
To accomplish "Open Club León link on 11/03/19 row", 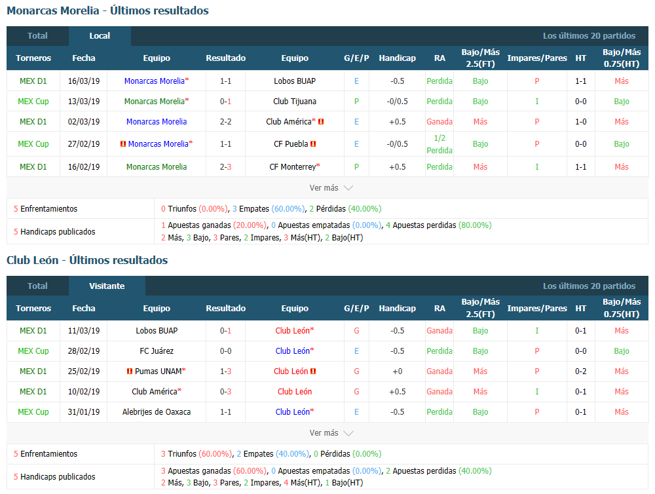I will [x=292, y=331].
